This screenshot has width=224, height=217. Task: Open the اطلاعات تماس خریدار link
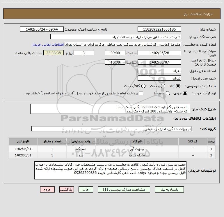tap(48, 45)
